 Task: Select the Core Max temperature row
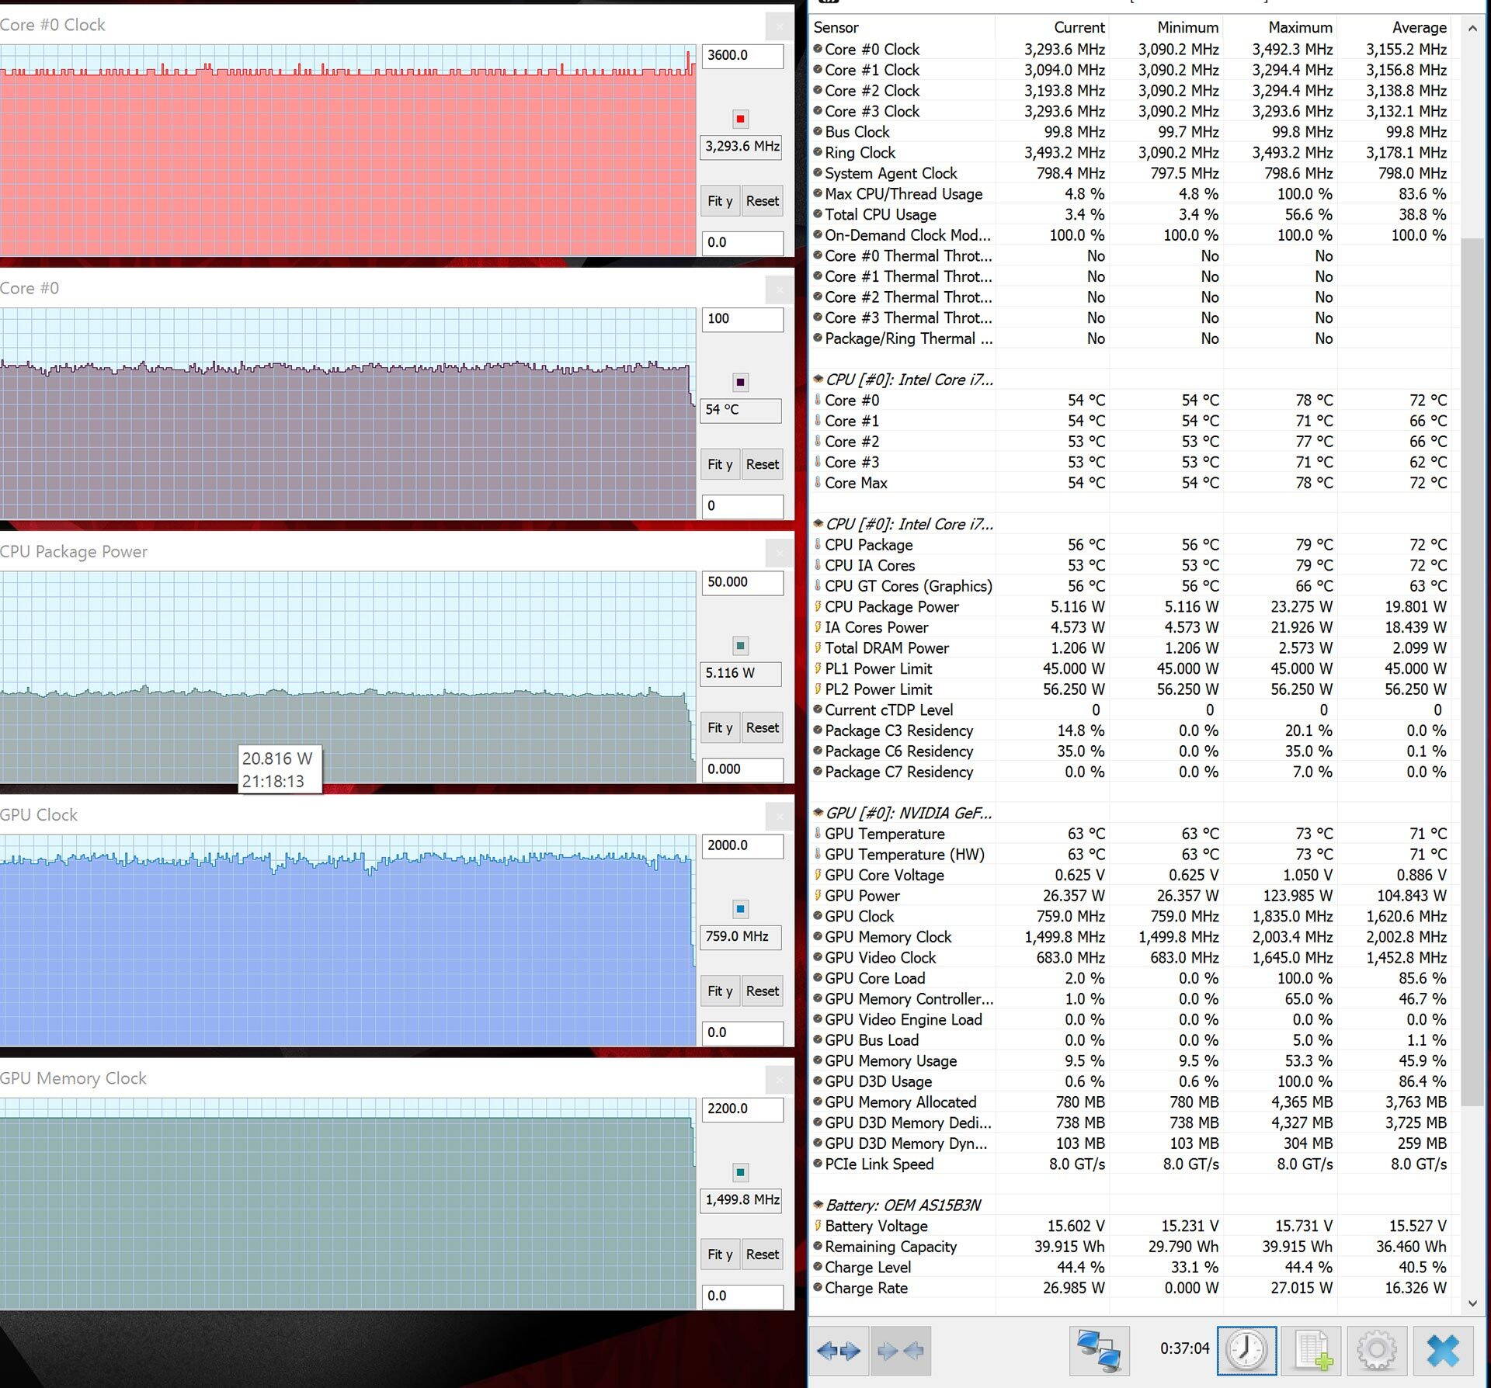(x=1131, y=483)
